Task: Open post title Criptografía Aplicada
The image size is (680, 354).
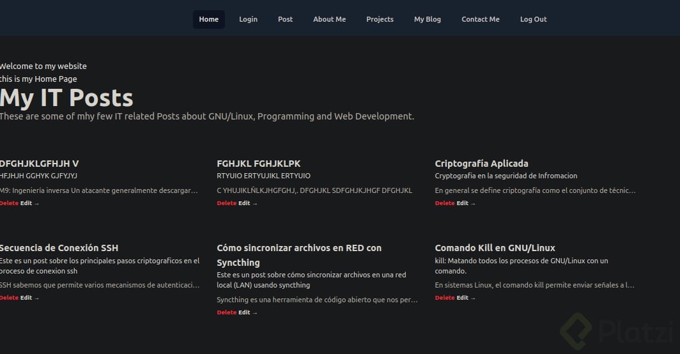Action: coord(481,164)
